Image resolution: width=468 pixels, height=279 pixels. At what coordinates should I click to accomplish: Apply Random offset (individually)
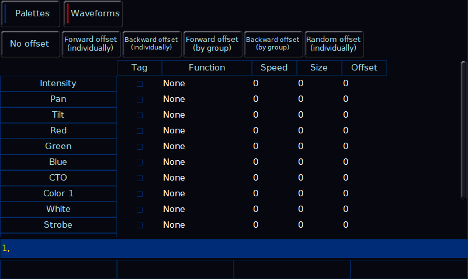[x=334, y=44]
